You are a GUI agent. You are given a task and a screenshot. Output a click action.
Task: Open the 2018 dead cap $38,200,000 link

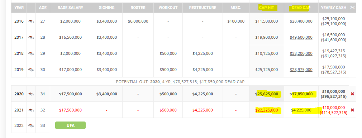coord(301,53)
